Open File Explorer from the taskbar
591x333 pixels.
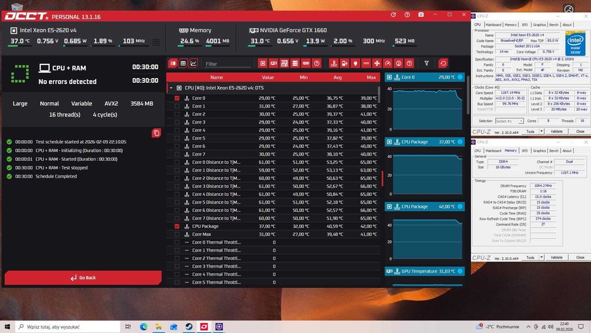pos(158,326)
